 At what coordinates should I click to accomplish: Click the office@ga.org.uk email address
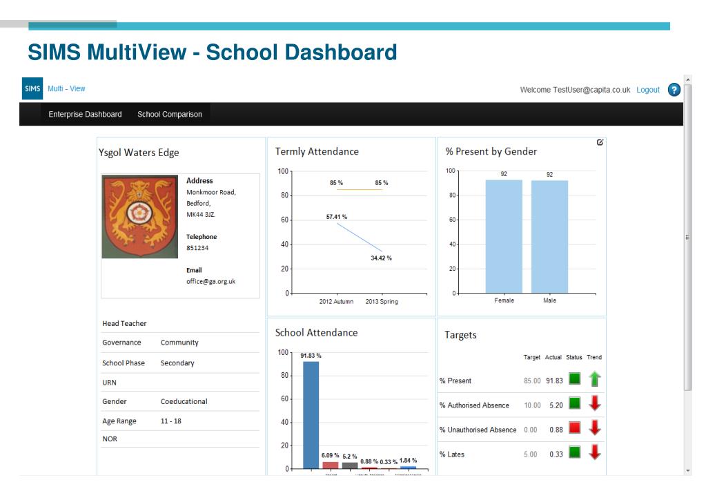tap(210, 281)
